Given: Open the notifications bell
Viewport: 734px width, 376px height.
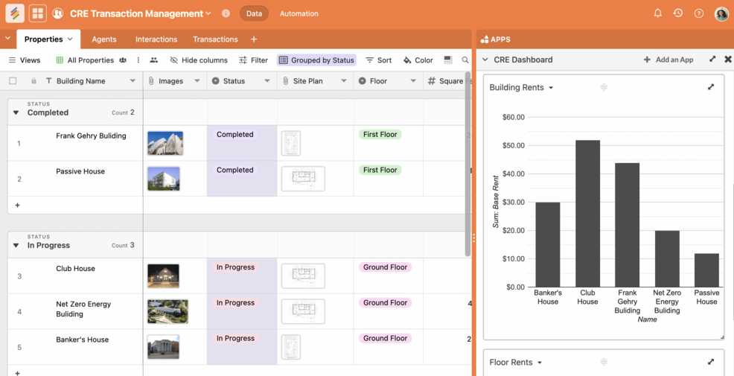Looking at the screenshot, I should 657,13.
